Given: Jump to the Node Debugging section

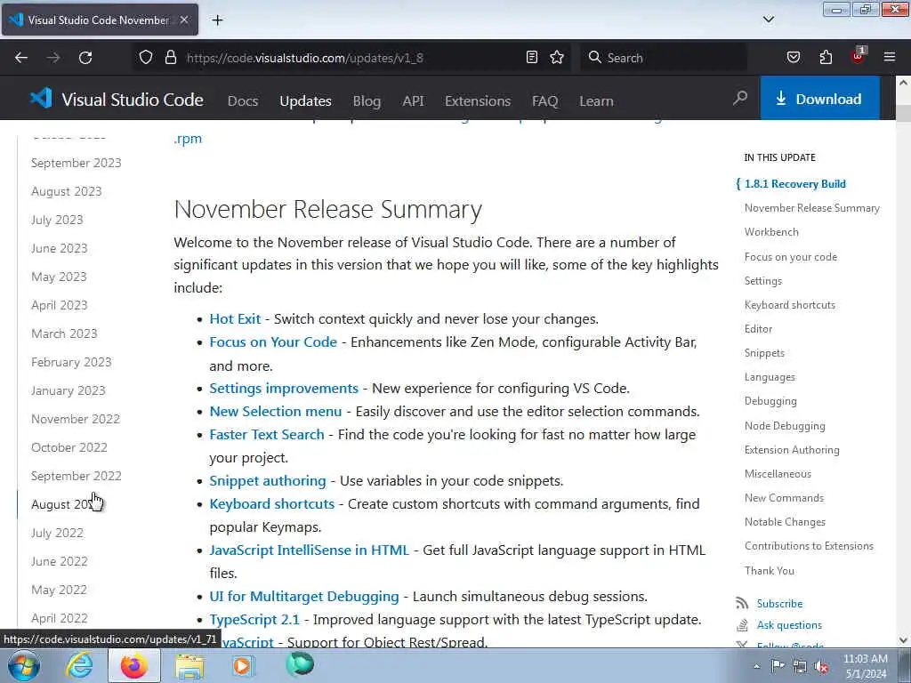Looking at the screenshot, I should click(785, 426).
